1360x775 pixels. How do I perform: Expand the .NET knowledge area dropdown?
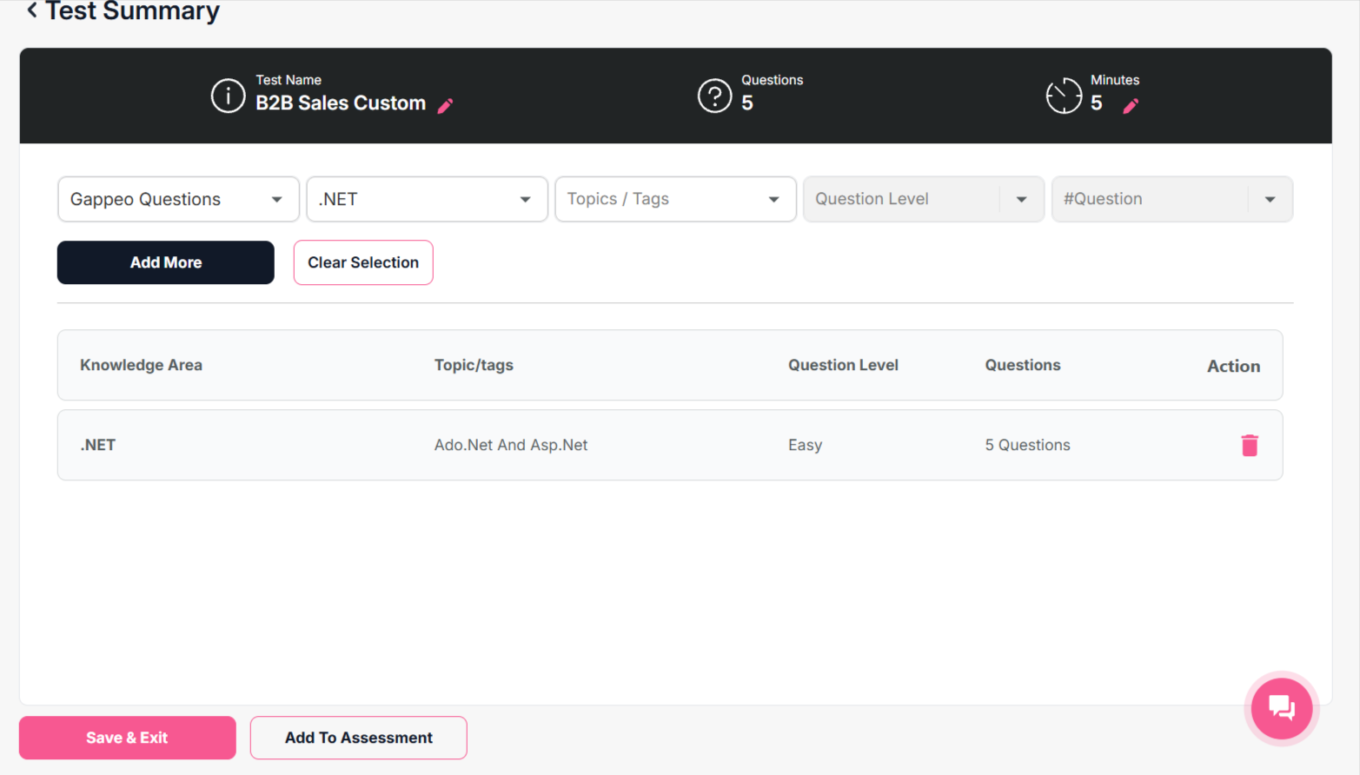pyautogui.click(x=427, y=199)
